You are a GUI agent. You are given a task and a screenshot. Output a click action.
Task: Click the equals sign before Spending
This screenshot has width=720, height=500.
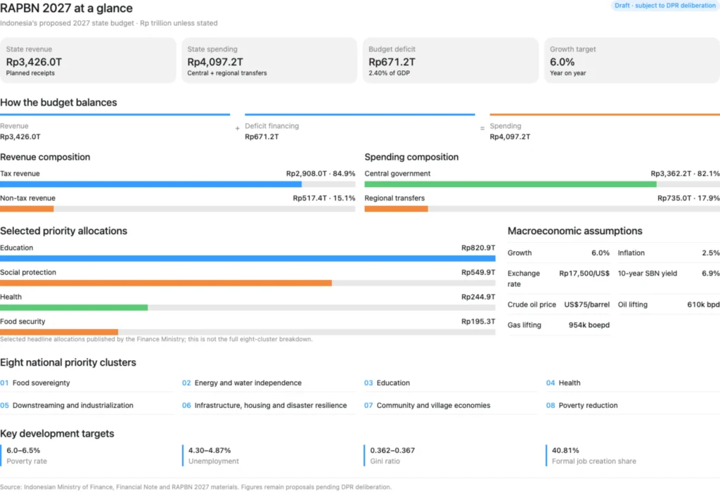(482, 129)
